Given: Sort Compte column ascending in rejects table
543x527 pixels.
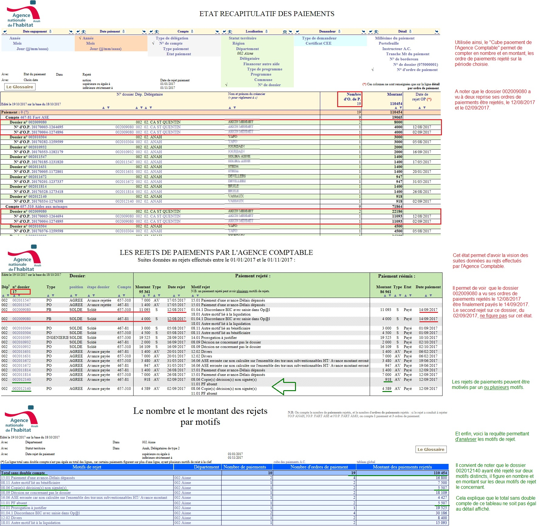Looking at the screenshot, I should coord(119,296).
